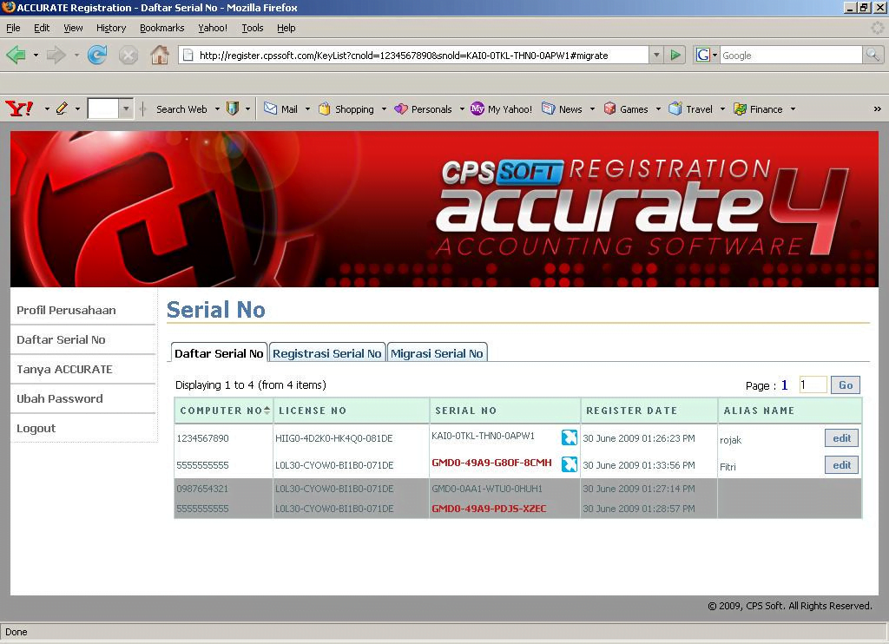Click the page number input field
The image size is (889, 644).
pos(813,385)
